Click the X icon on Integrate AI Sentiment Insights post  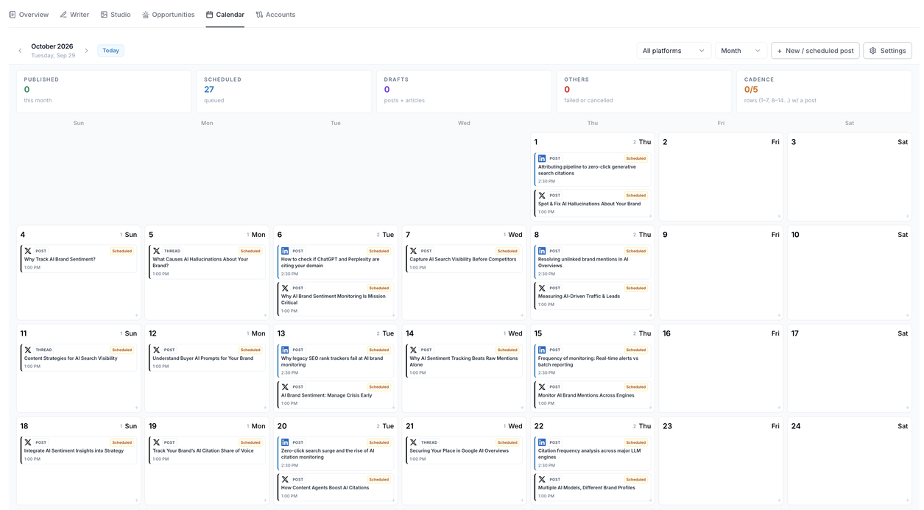28,443
